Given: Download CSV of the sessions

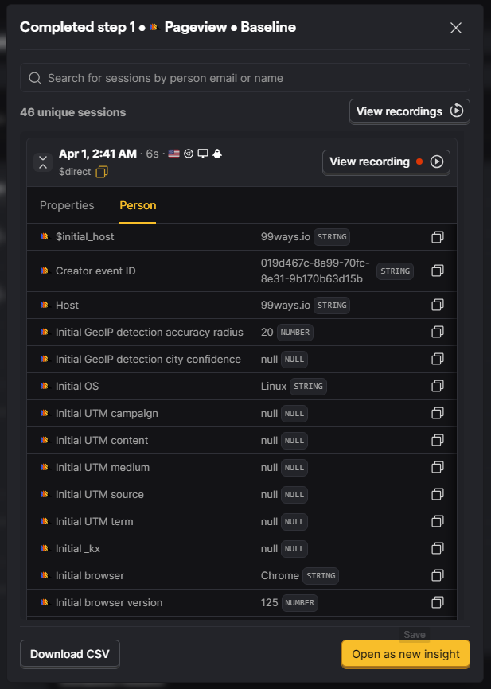Looking at the screenshot, I should (x=70, y=654).
